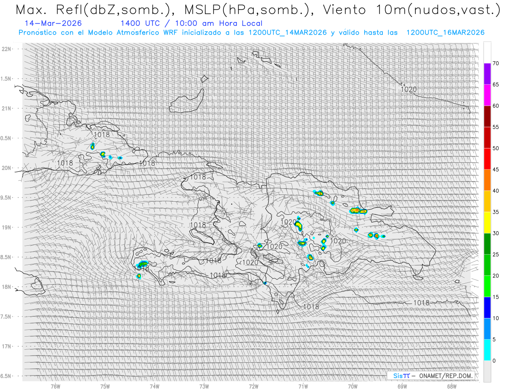Screen dimensions: 507x392
Task: Click the 68W longitude axis label
Action: pyautogui.click(x=452, y=387)
